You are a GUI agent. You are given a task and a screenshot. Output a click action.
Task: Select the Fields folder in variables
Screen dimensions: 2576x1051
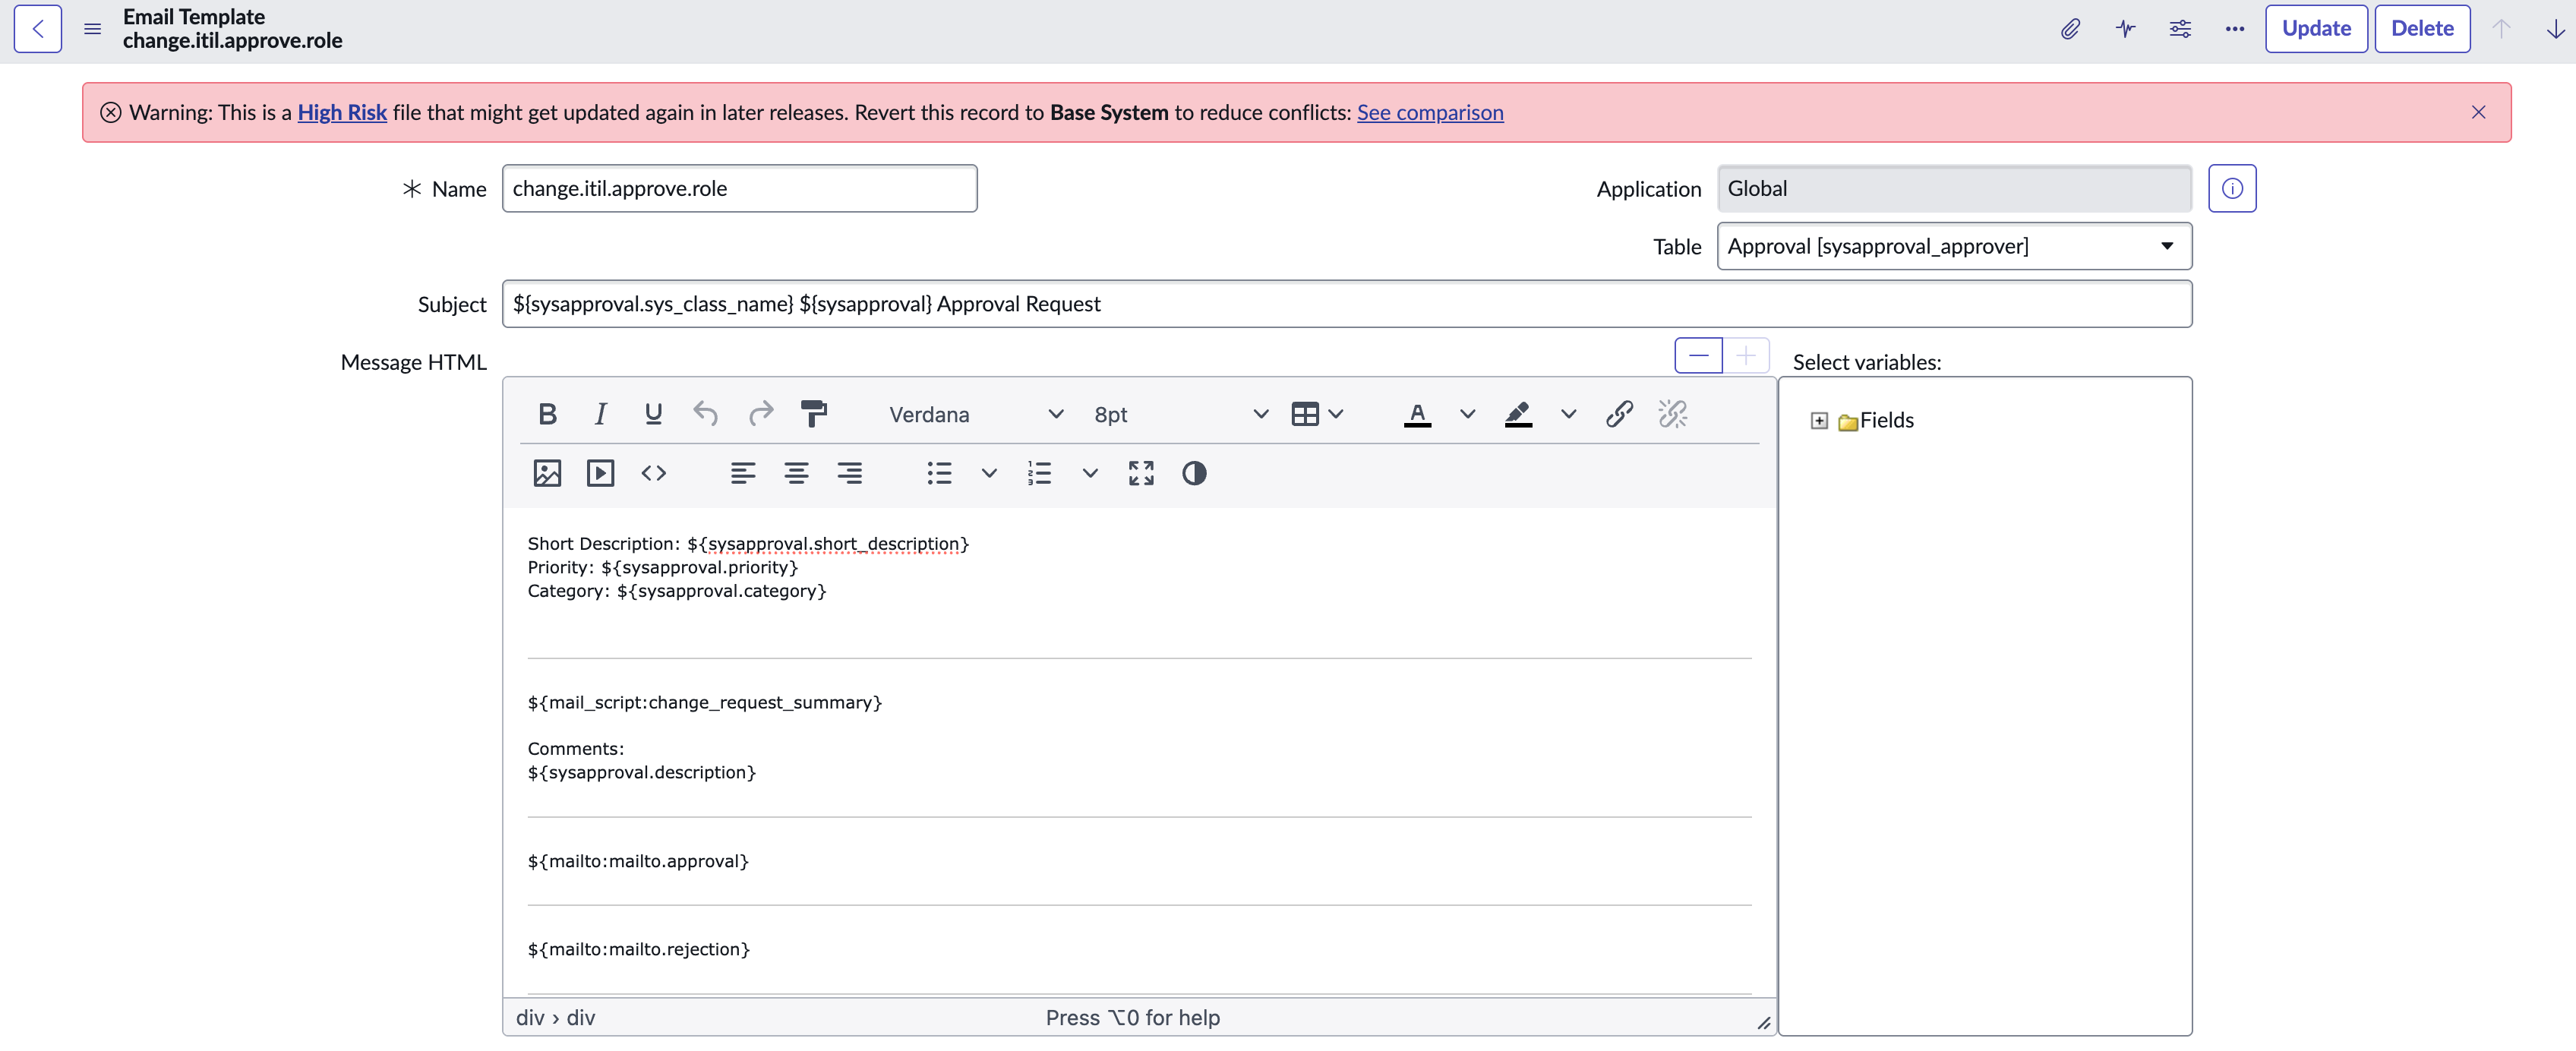(x=1876, y=421)
